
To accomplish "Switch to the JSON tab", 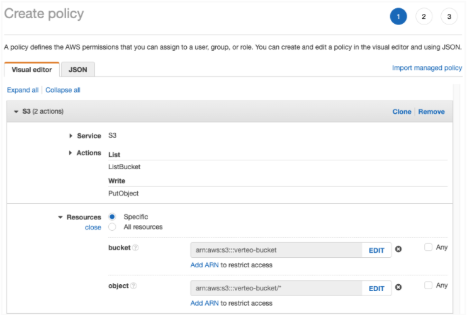I will click(x=78, y=69).
